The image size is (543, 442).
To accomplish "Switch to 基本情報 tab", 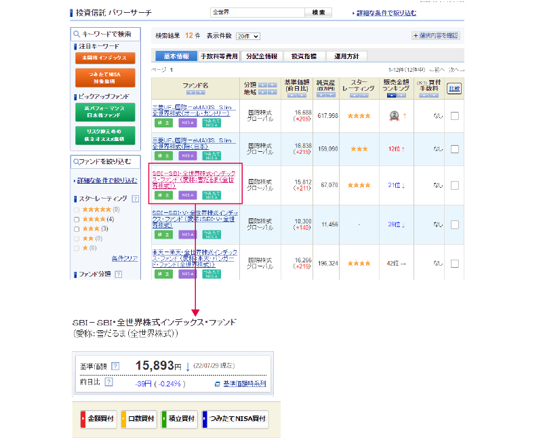I will click(176, 56).
